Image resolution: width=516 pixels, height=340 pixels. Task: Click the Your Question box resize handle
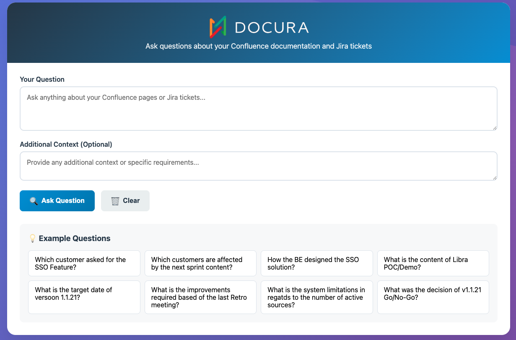point(495,128)
